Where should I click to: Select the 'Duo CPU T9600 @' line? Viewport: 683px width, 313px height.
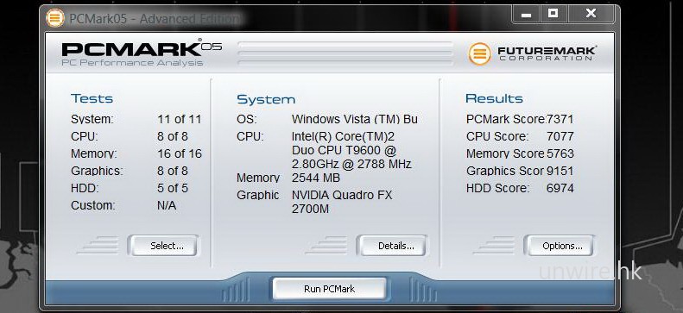point(344,150)
